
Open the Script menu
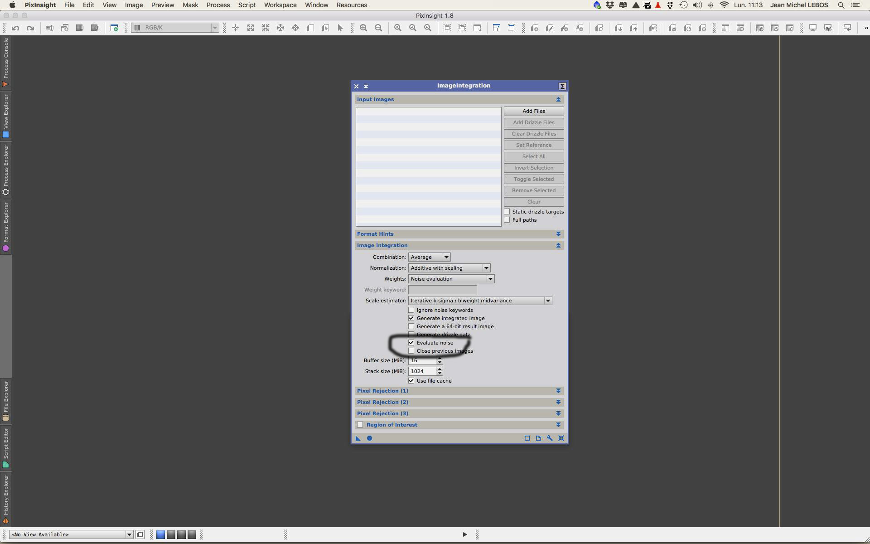247,5
